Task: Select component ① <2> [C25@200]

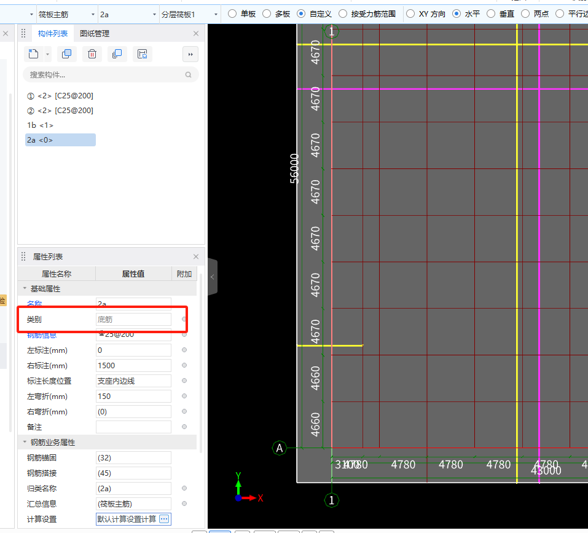Action: 60,96
